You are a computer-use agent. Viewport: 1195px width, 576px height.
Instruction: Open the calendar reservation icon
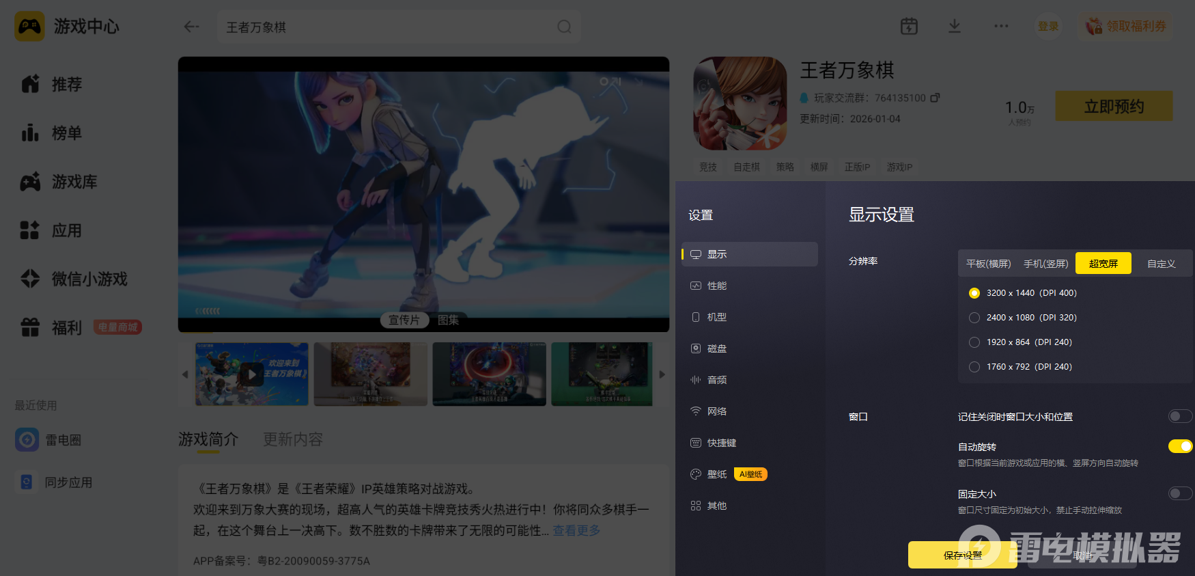pos(909,26)
